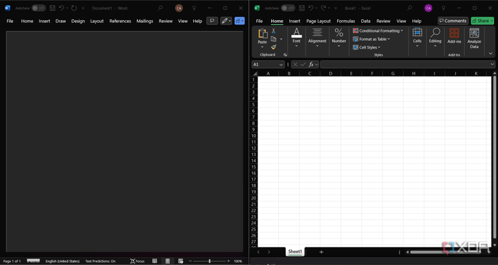This screenshot has width=498, height=265.
Task: Undo the last action in Word
Action: 62,8
